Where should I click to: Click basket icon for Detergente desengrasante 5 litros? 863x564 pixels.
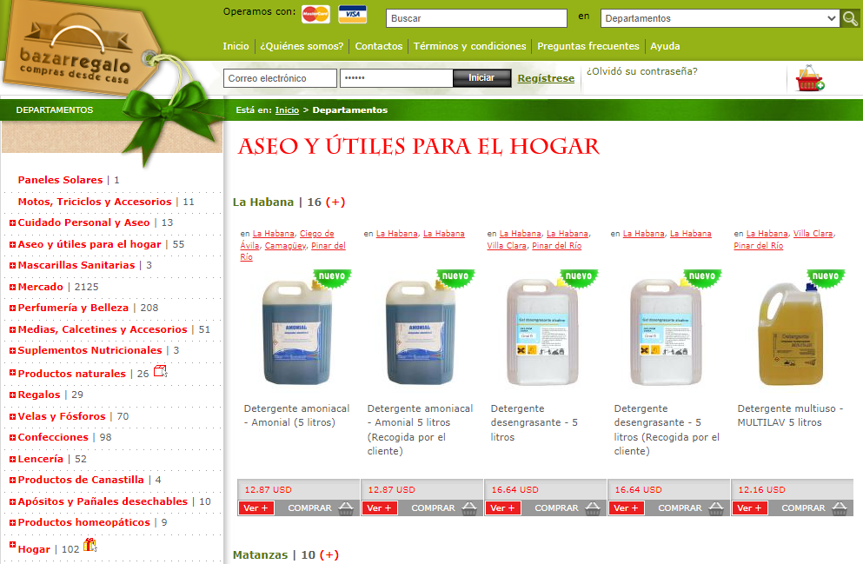[x=593, y=508]
